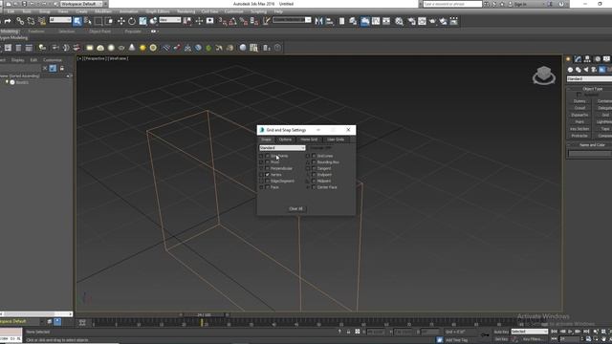Click the teapot Render Production icon
Image resolution: width=612 pixels, height=344 pixels.
[432, 21]
